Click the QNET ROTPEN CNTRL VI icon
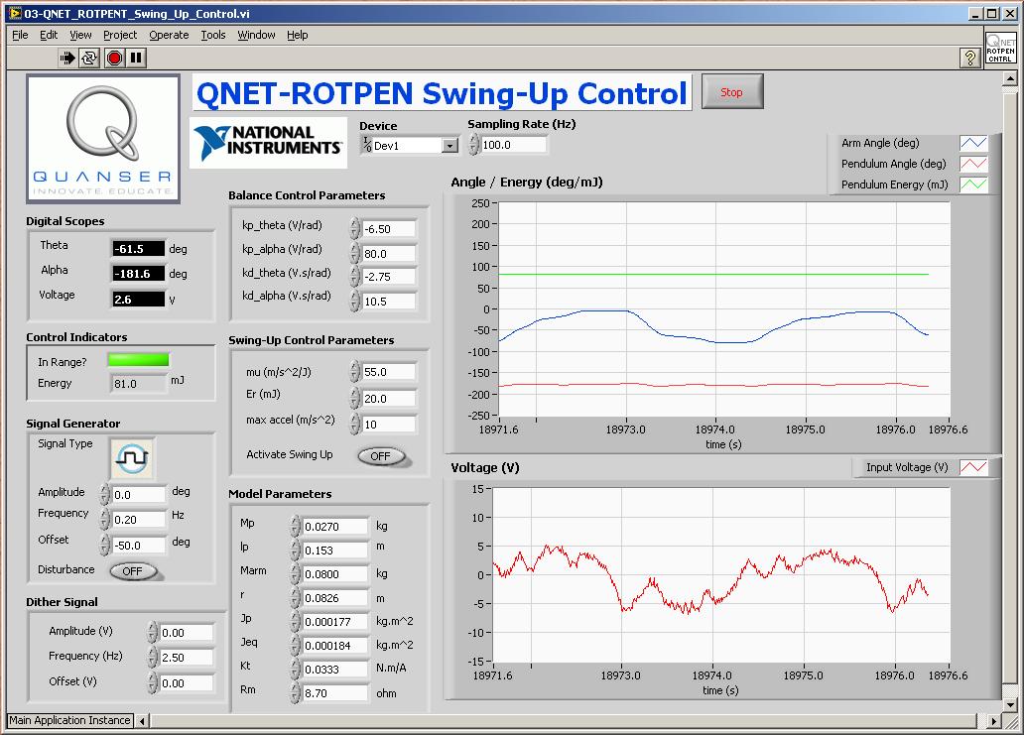The image size is (1024, 735). pos(1000,48)
